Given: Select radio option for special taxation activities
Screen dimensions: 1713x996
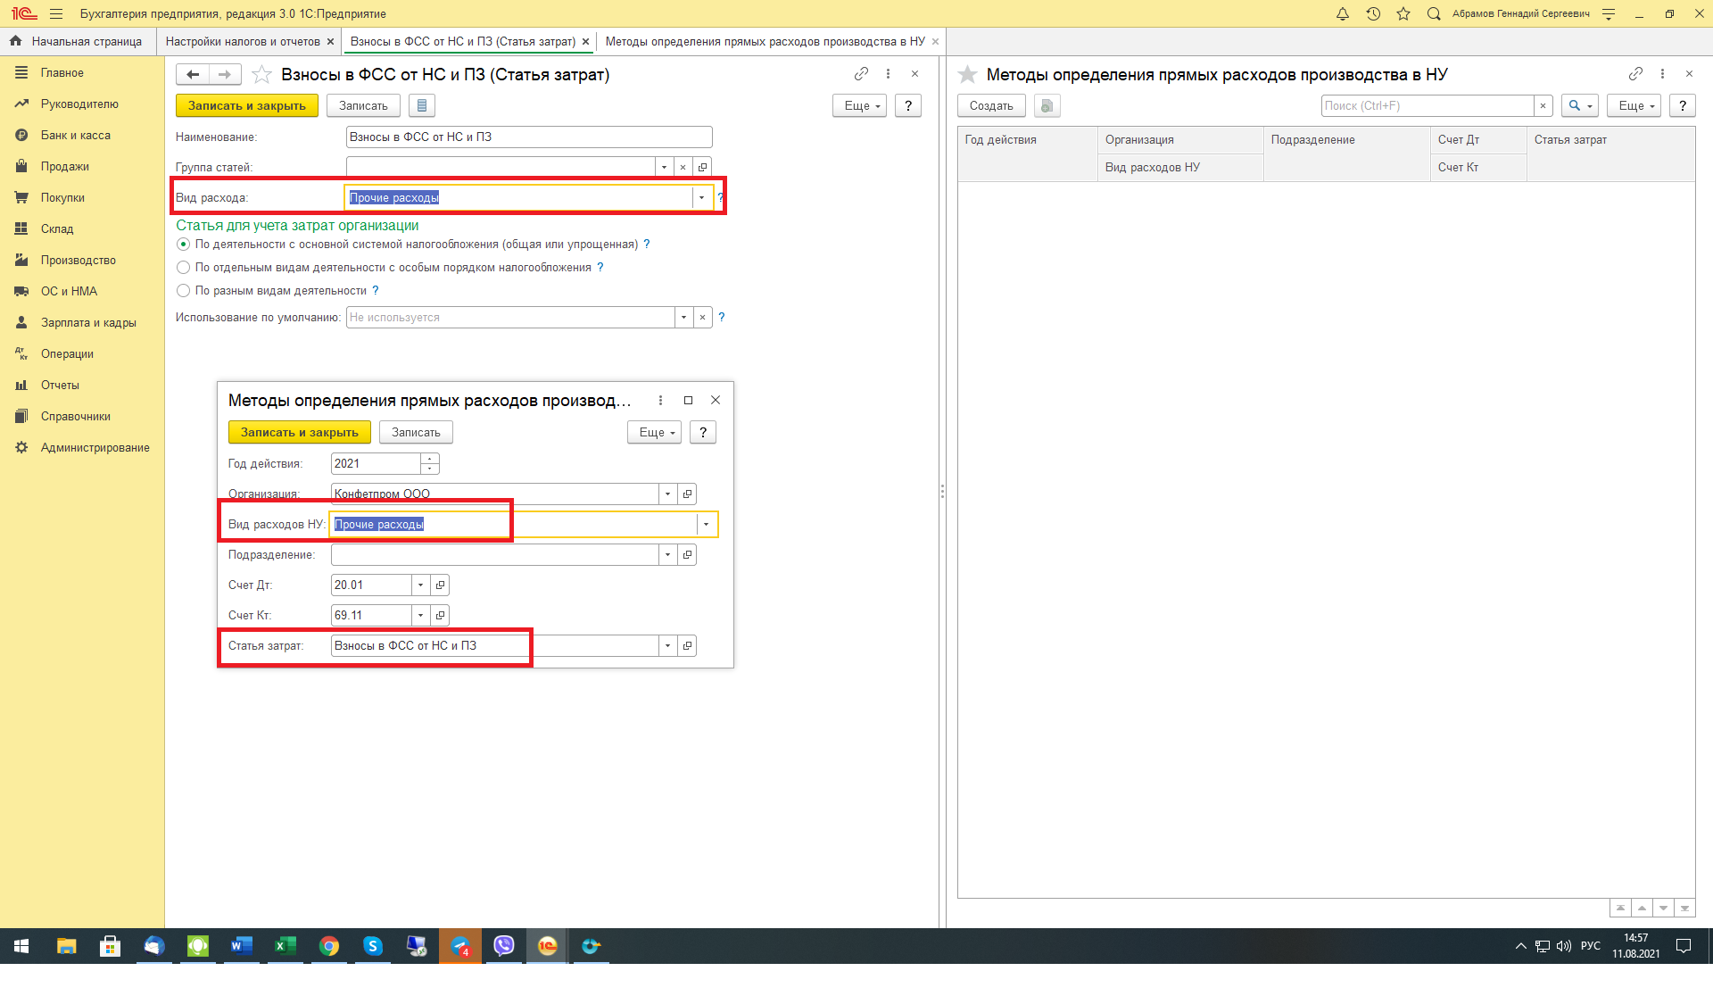Looking at the screenshot, I should pyautogui.click(x=184, y=268).
